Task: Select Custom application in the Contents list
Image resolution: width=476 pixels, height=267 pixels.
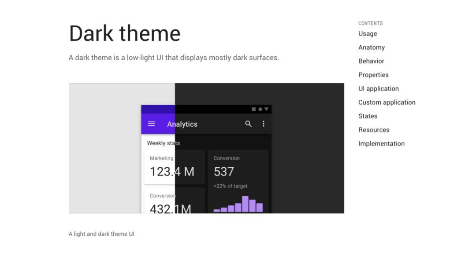Action: pos(387,102)
